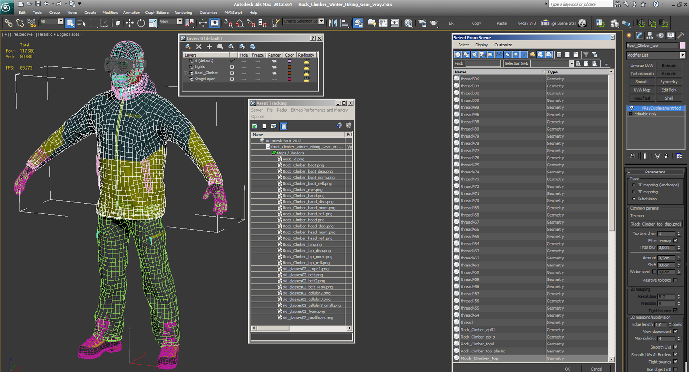Toggle the Angle Snap icon

point(239,22)
